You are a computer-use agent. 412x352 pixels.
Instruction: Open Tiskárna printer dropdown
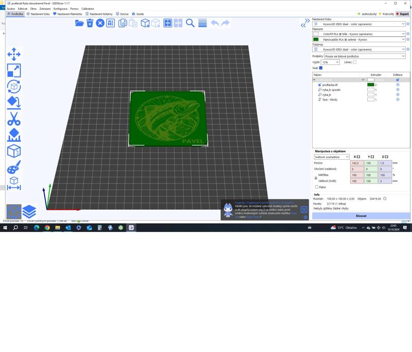click(358, 49)
